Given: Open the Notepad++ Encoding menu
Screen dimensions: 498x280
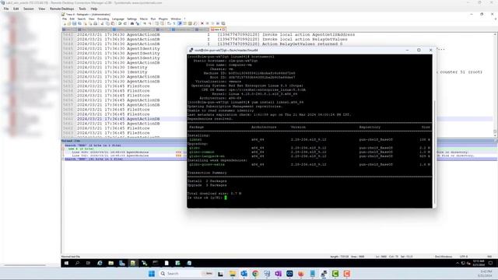Looking at the screenshot, I should (103, 19).
